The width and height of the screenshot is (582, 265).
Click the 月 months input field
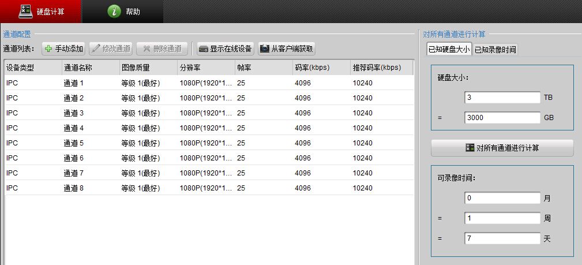click(x=502, y=198)
